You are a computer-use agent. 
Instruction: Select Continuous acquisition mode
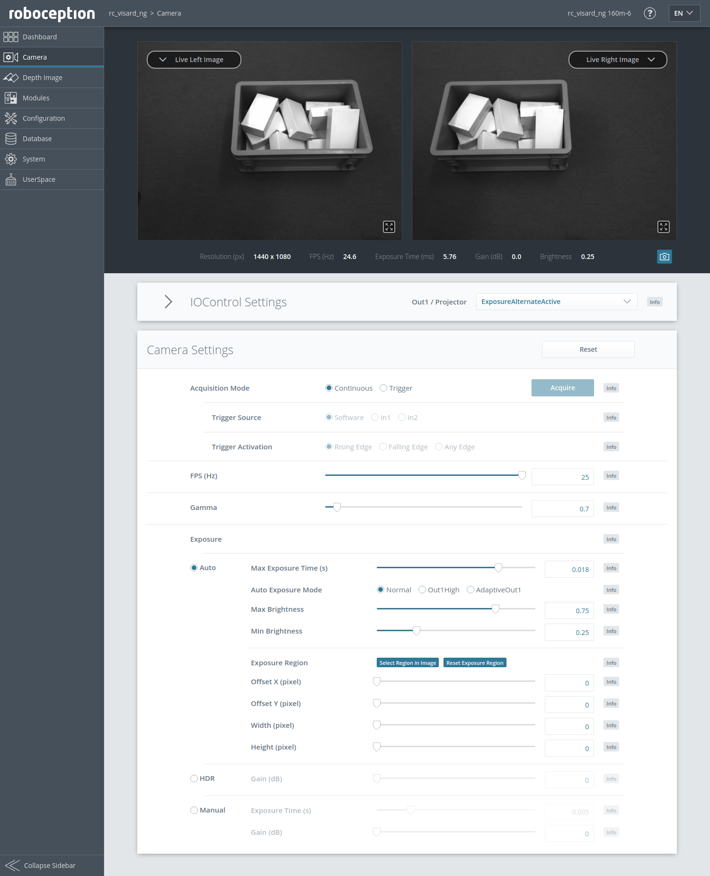tap(329, 388)
